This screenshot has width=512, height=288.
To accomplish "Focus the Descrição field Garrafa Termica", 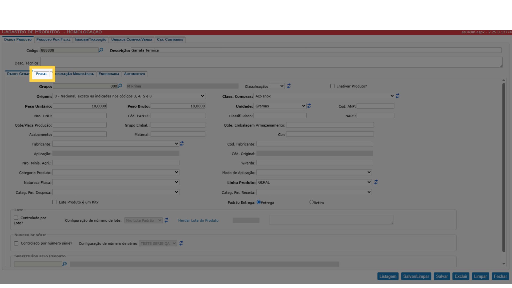I will pos(316,50).
